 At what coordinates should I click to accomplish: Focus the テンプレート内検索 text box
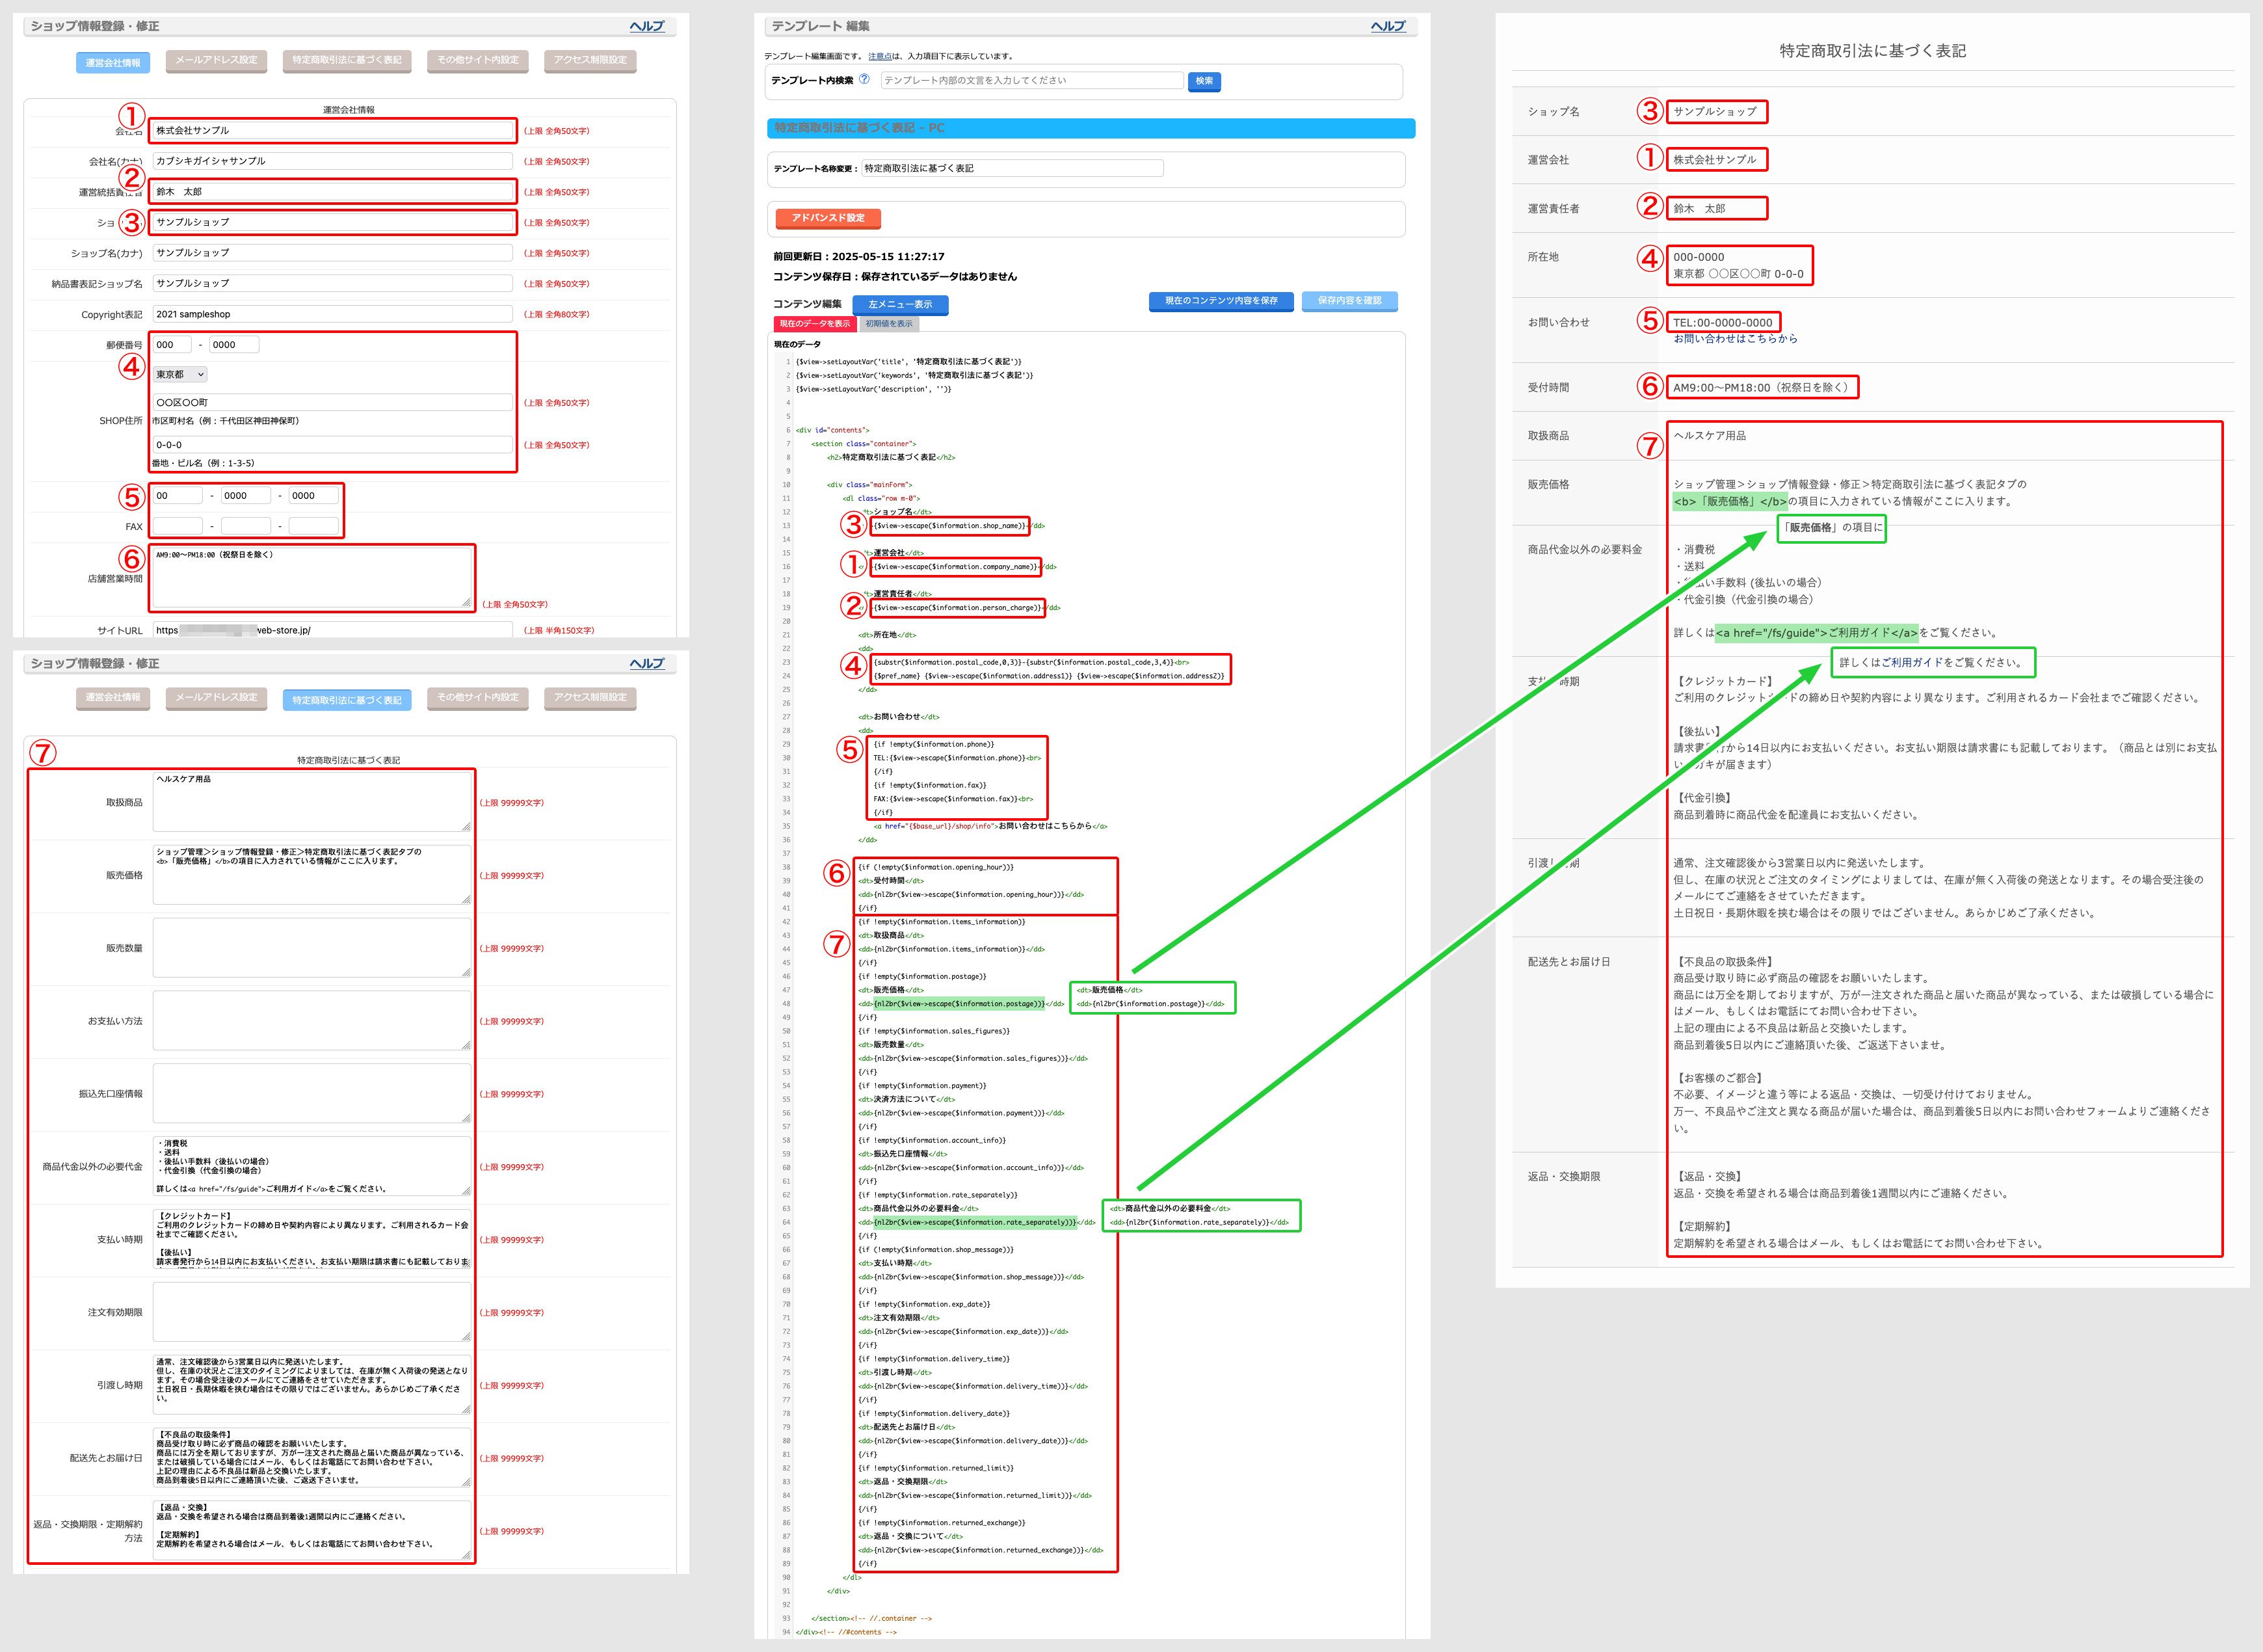pyautogui.click(x=1031, y=80)
